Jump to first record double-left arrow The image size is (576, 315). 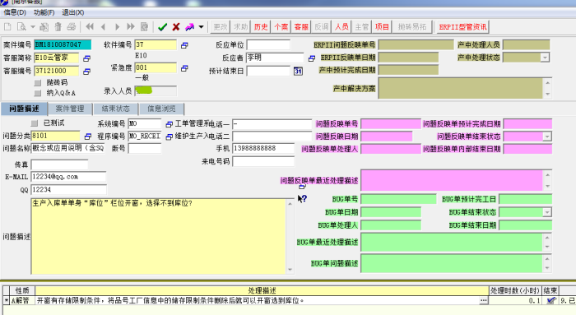click(x=90, y=27)
